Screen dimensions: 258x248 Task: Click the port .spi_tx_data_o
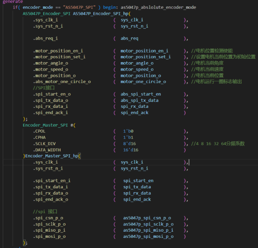(x=51, y=100)
